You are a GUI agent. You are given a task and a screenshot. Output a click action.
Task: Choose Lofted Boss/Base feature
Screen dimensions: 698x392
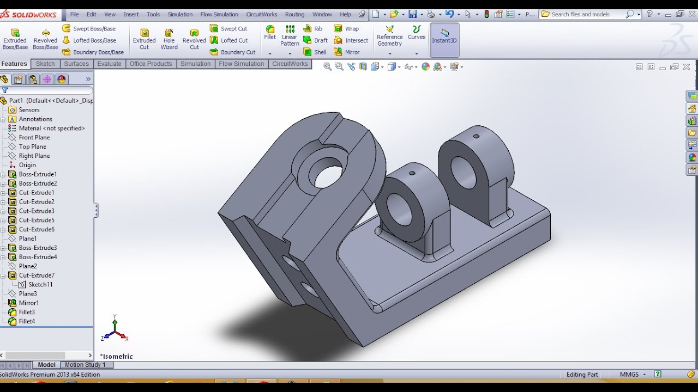[x=89, y=40]
